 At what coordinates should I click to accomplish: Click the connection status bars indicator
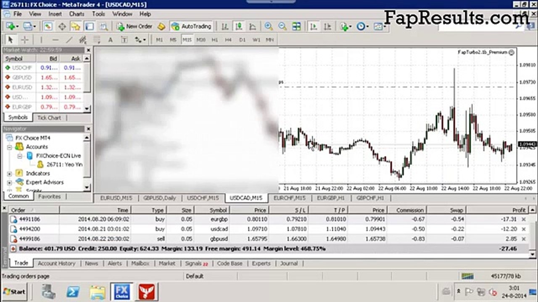467,276
